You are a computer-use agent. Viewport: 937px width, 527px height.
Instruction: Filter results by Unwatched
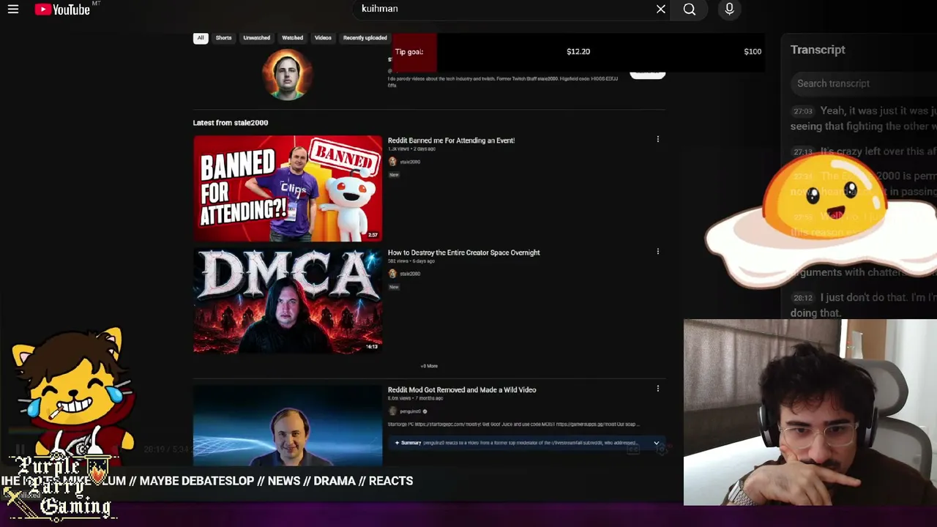point(256,38)
